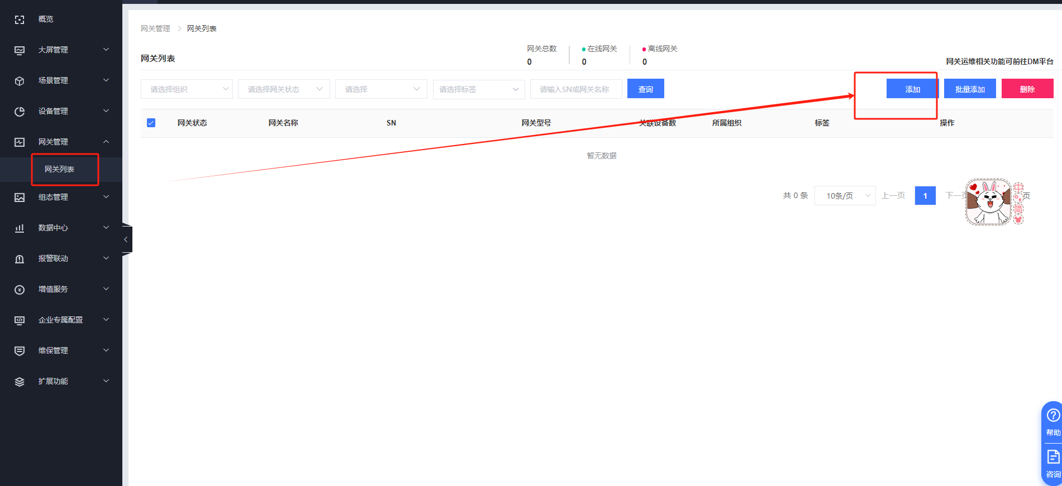
Task: Click the 报警联动 alarm icon
Action: (x=20, y=259)
